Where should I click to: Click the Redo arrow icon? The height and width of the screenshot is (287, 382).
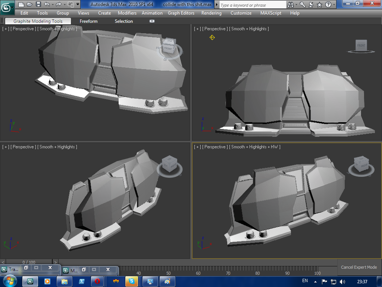click(58, 4)
